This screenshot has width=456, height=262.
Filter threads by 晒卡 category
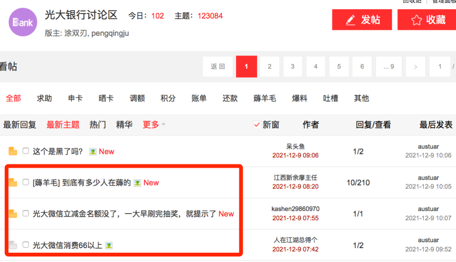[106, 98]
